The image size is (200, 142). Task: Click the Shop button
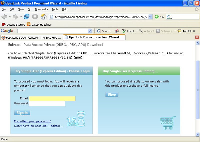pos(112,94)
